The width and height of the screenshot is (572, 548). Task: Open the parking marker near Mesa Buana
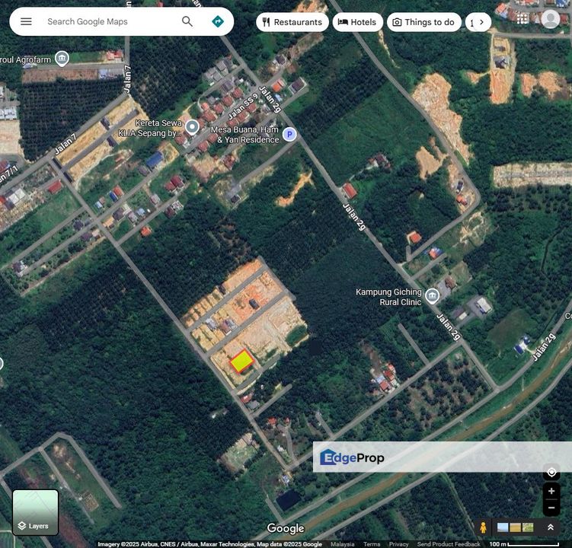pyautogui.click(x=289, y=135)
